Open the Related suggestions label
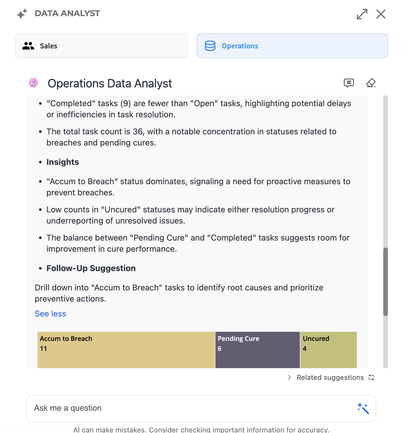Screen dimensions: 402x433 click(330, 378)
